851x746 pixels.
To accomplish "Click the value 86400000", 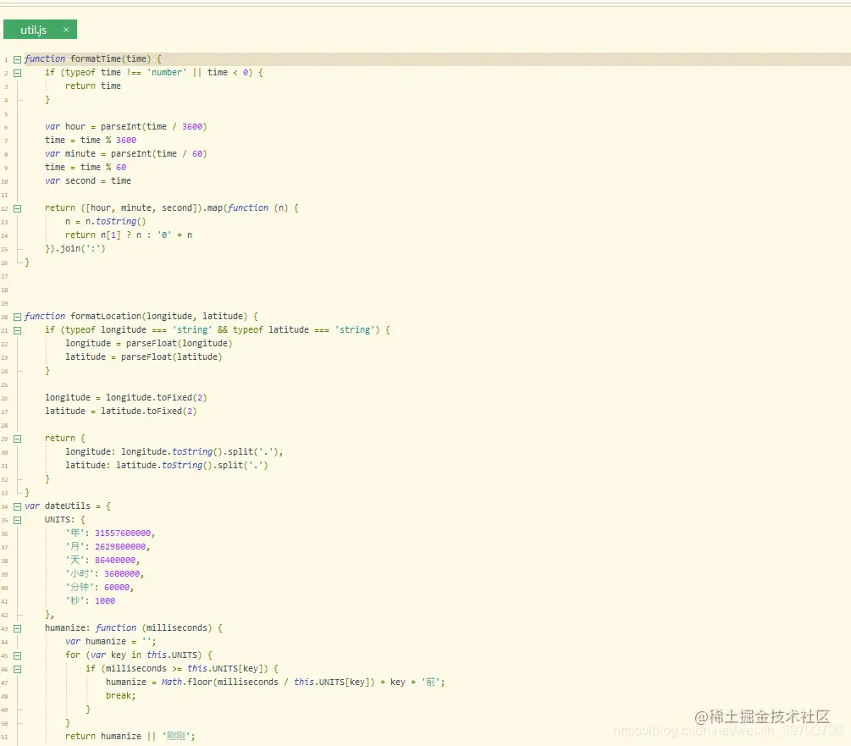I will tap(116, 561).
